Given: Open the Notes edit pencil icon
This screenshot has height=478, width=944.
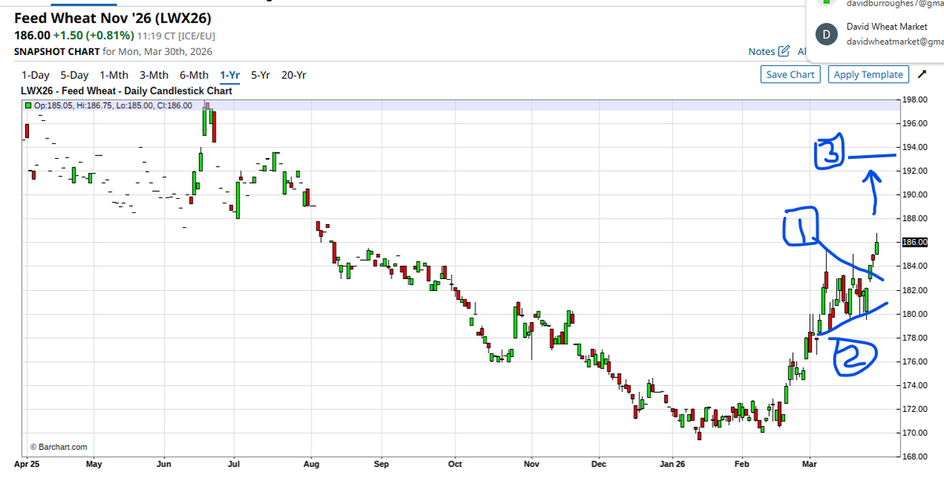Looking at the screenshot, I should tap(784, 51).
